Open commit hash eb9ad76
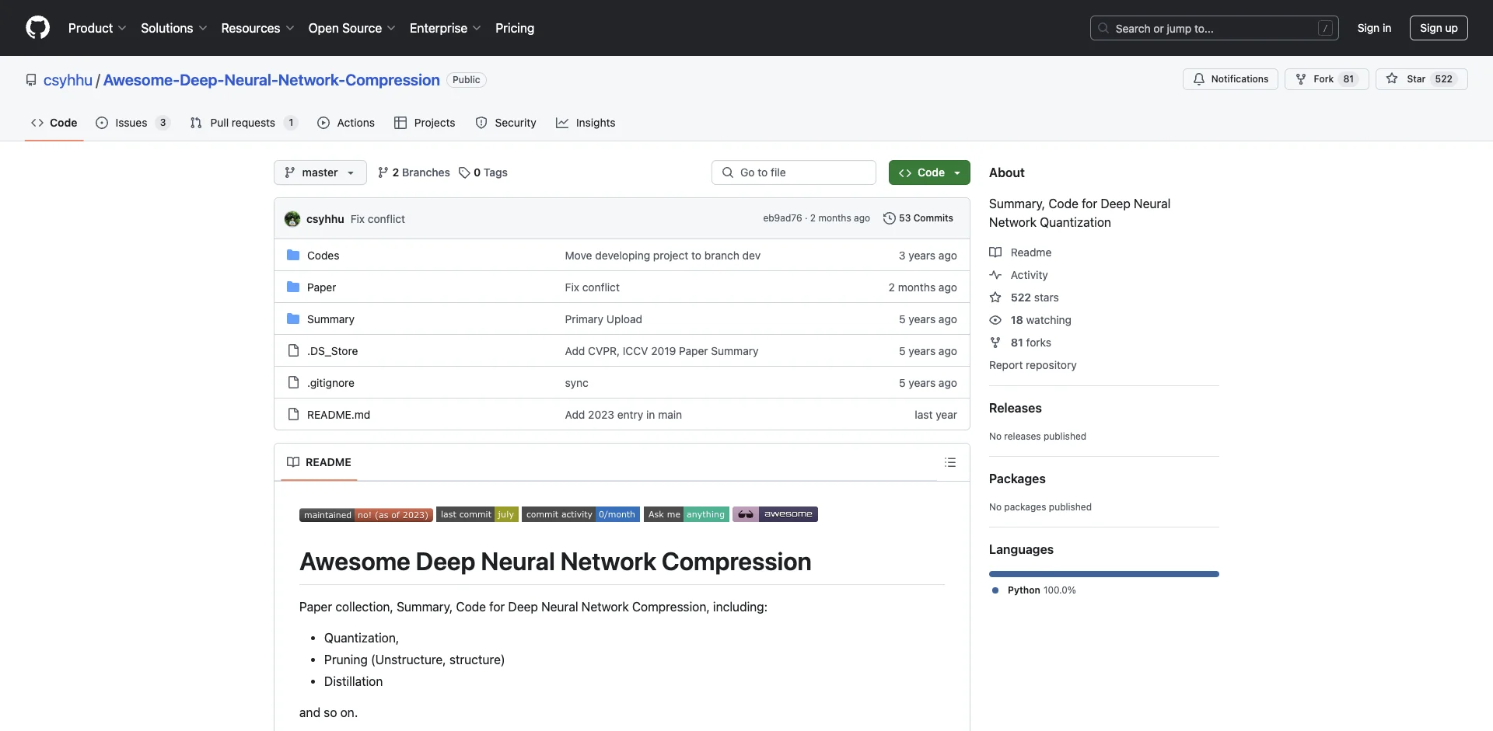This screenshot has width=1493, height=731. coord(782,218)
